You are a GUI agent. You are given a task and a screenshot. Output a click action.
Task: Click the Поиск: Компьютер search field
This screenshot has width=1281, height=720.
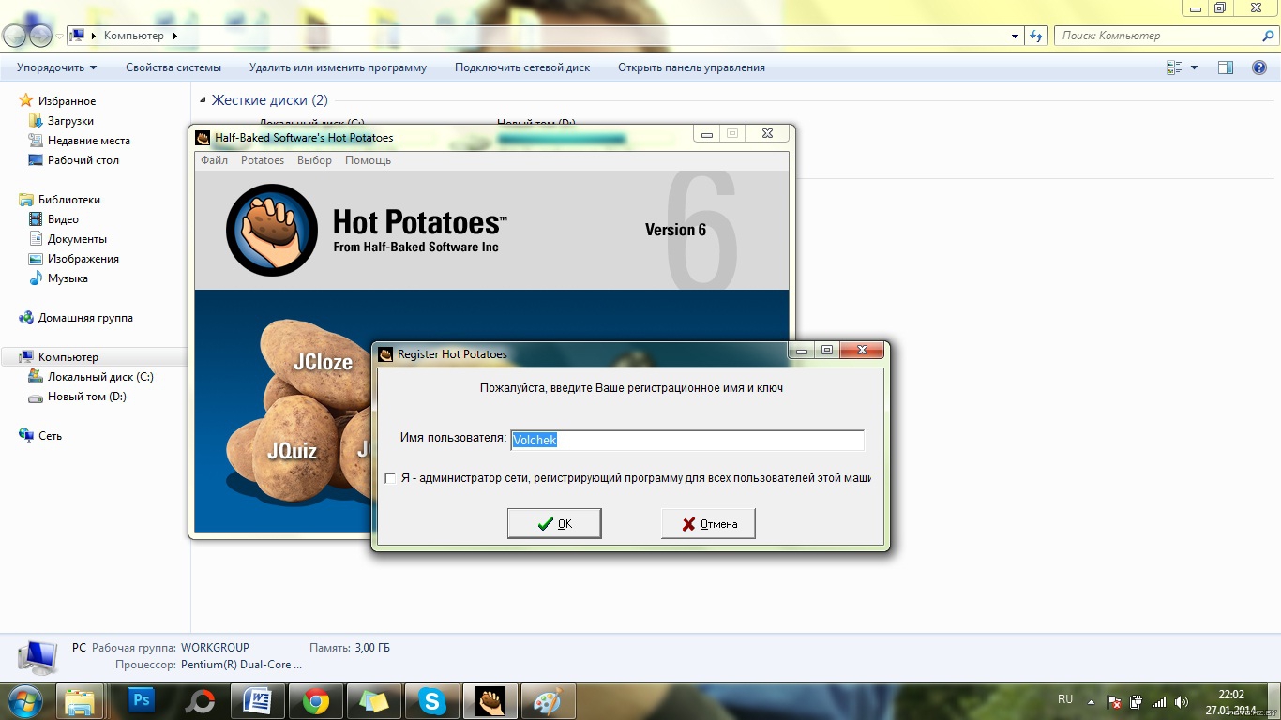1166,36
